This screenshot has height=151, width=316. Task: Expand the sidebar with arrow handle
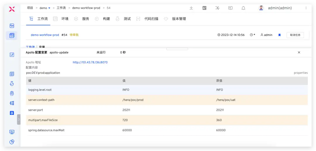click(x=19, y=120)
